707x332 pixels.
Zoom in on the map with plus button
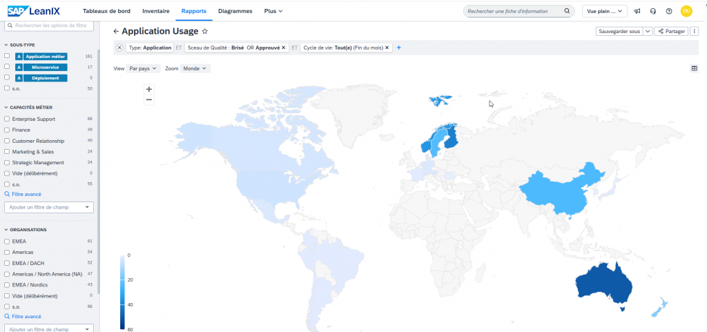click(149, 89)
